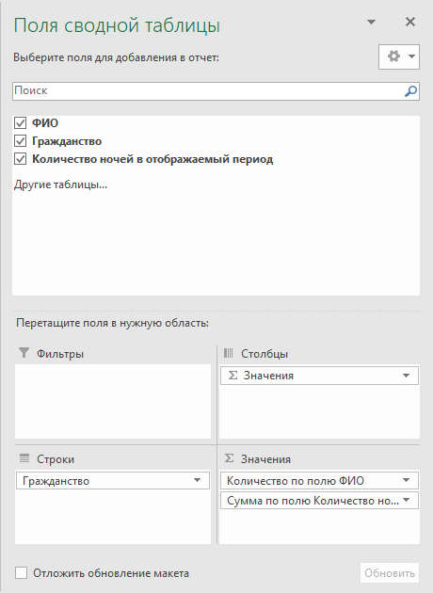Viewport: 433px width, 593px height.
Task: Uncheck the Гражданство field checkbox
Action: [x=20, y=140]
